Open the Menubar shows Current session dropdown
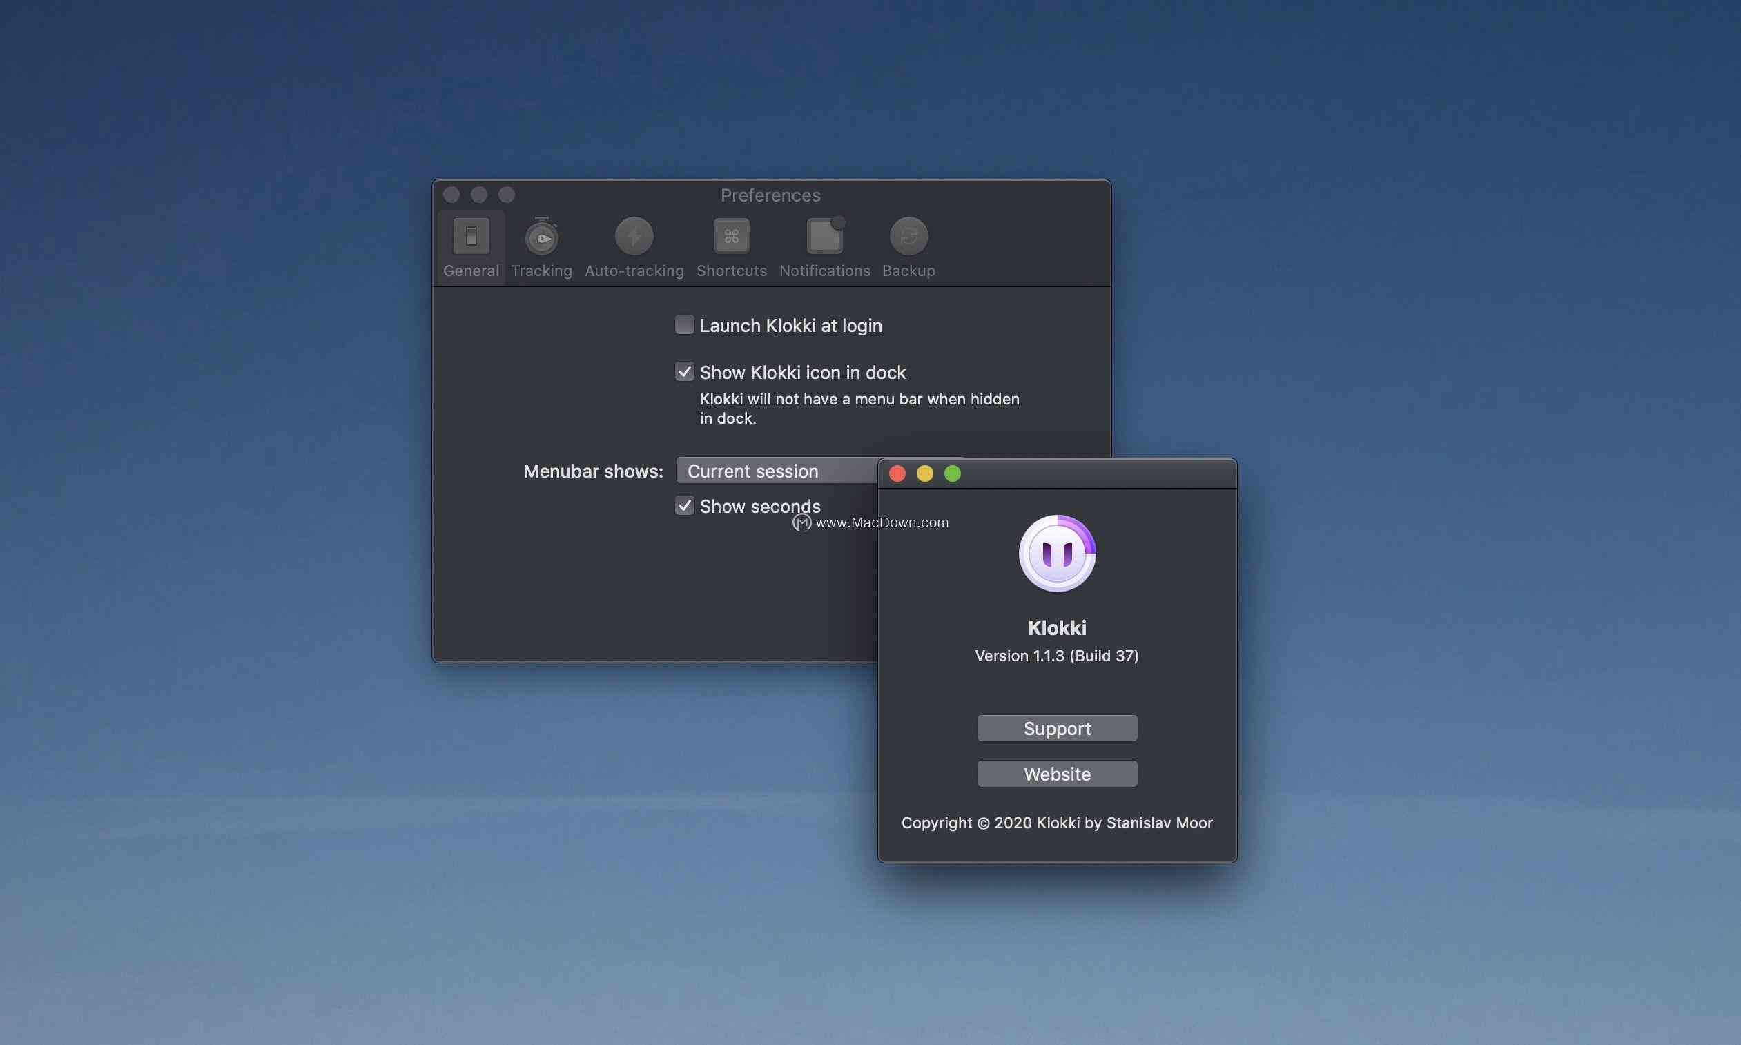Viewport: 1741px width, 1045px height. click(x=777, y=471)
